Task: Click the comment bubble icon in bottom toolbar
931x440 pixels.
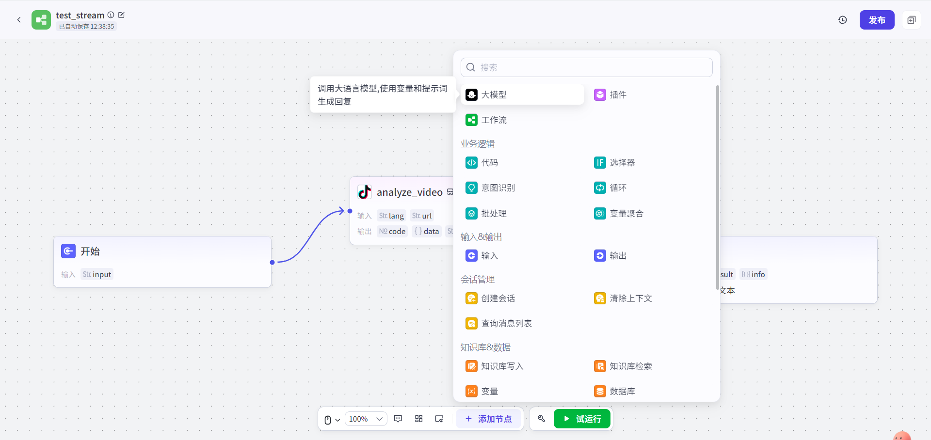Action: click(398, 419)
